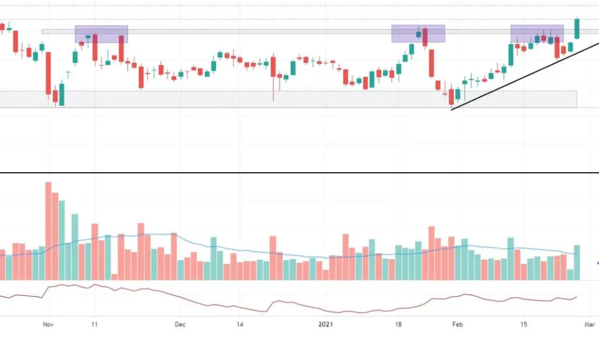
Task: Click the last green breakout candle
Action: click(577, 28)
